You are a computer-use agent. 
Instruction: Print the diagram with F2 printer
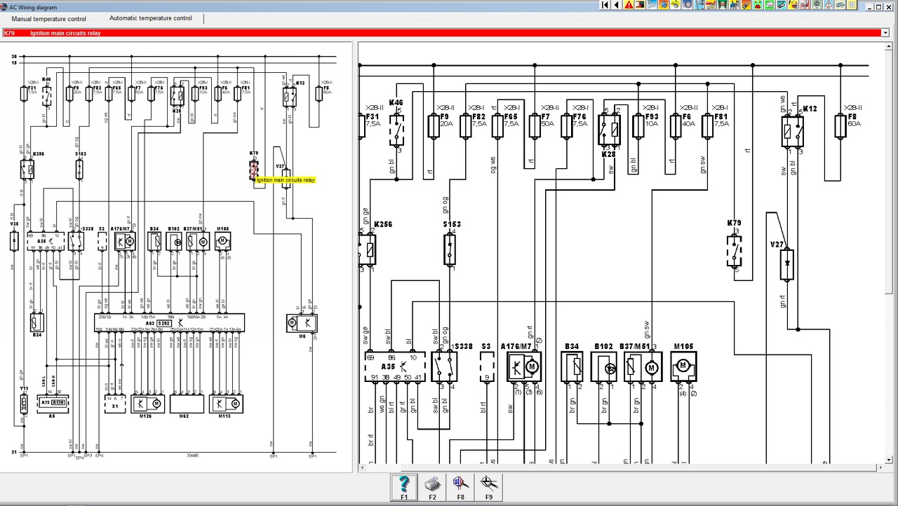coord(432,487)
